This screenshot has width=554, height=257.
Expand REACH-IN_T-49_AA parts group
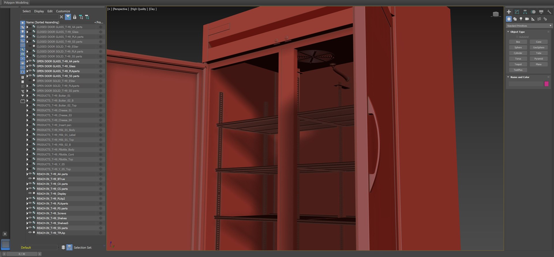27,174
